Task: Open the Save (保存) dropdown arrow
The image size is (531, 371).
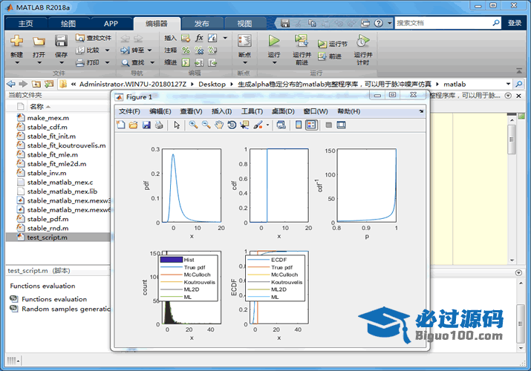Action: click(x=62, y=62)
